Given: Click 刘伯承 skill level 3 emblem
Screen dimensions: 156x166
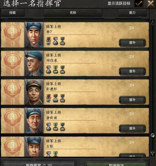Looking at the screenshot, I should [12, 61].
